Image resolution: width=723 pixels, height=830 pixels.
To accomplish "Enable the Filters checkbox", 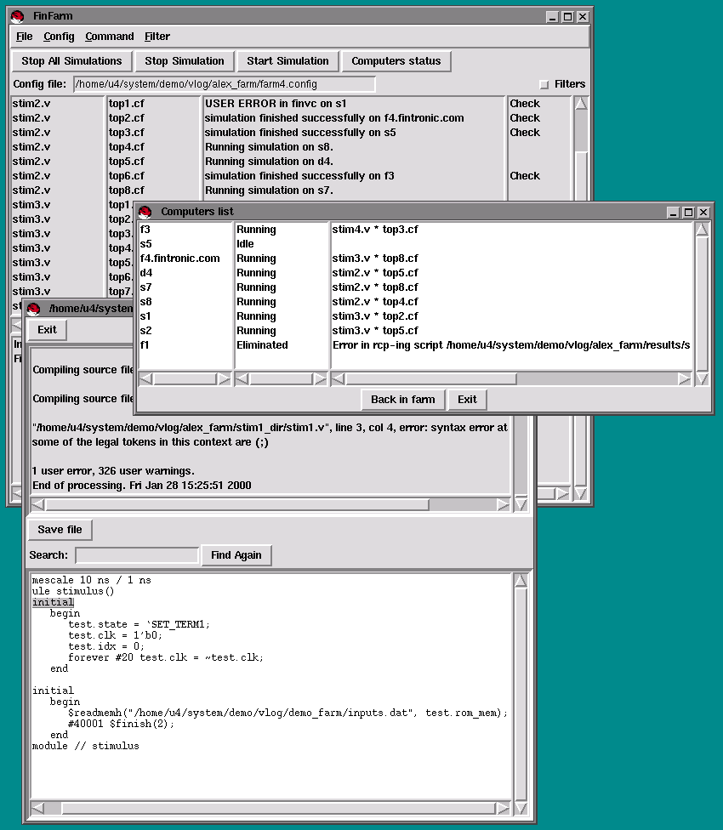I will pos(544,84).
